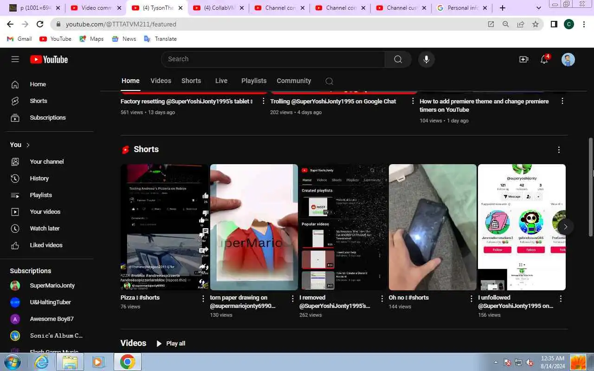Open Windows Explorer folder on taskbar
Screen dimensions: 594x371
[x=70, y=362]
